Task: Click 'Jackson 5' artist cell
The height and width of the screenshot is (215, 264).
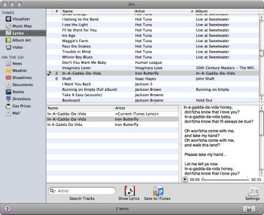Action: click(144, 84)
